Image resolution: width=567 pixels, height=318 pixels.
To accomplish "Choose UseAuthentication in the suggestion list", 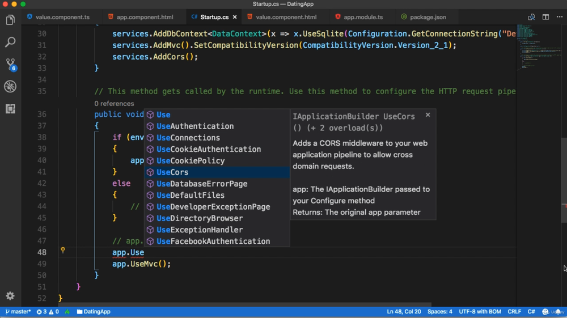I will point(194,126).
